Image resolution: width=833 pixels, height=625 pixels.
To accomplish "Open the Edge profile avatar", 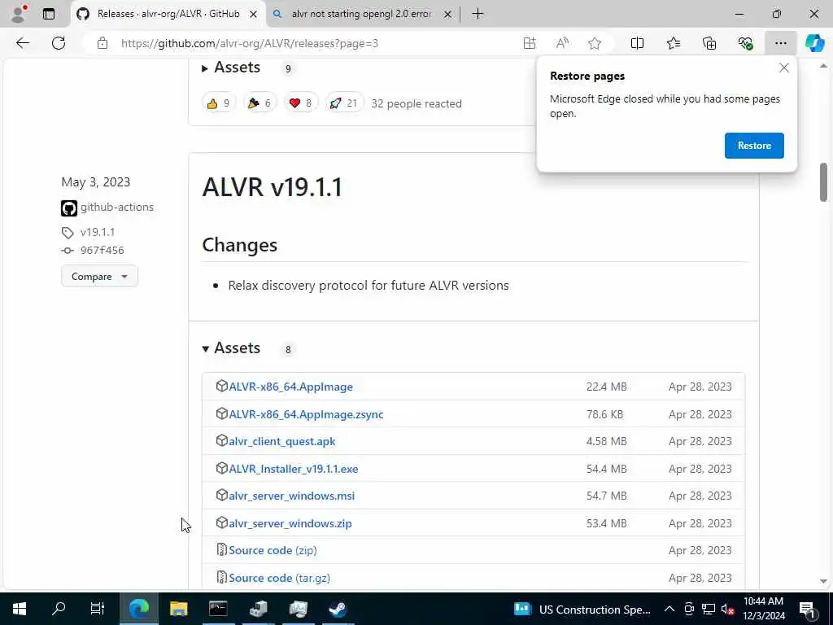I will point(19,14).
